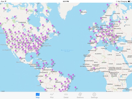Image resolution: width=132 pixels, height=99 pixels.
Task: Open the Stations tab
Action: click(x=80, y=96)
